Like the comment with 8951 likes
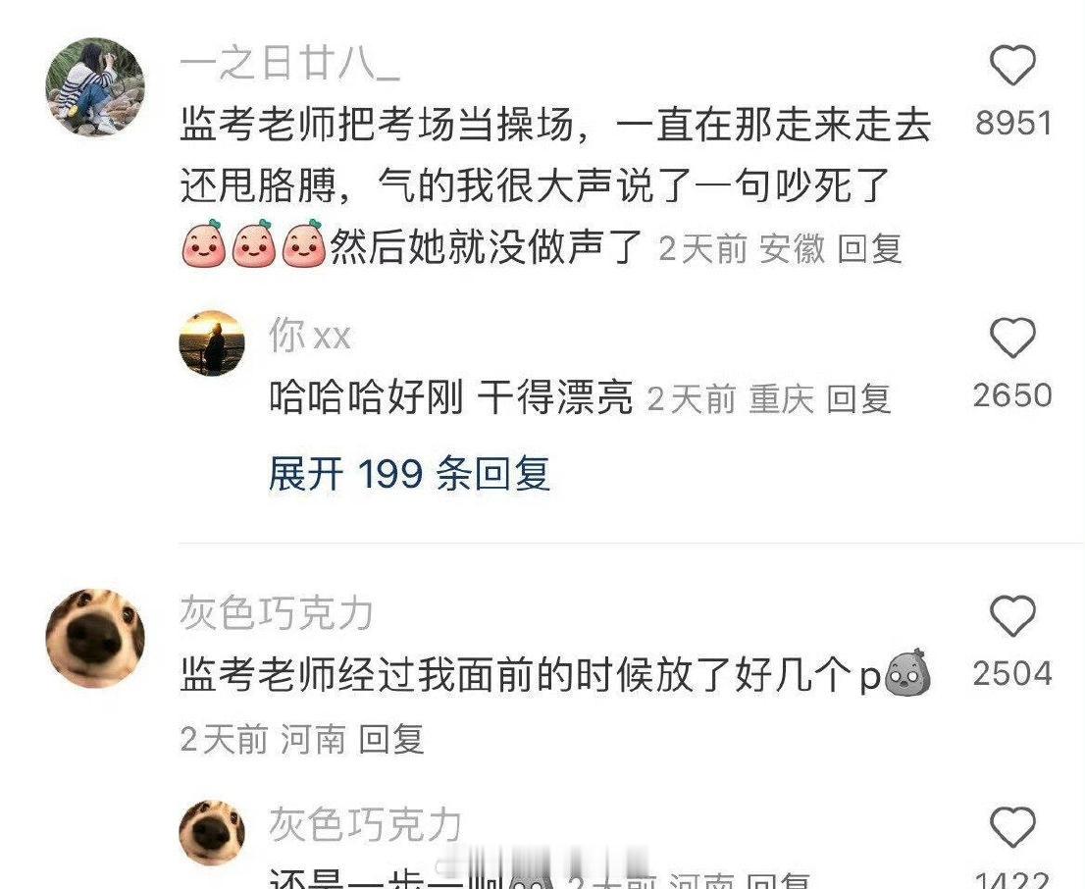This screenshot has height=889, width=1085. tap(1012, 65)
